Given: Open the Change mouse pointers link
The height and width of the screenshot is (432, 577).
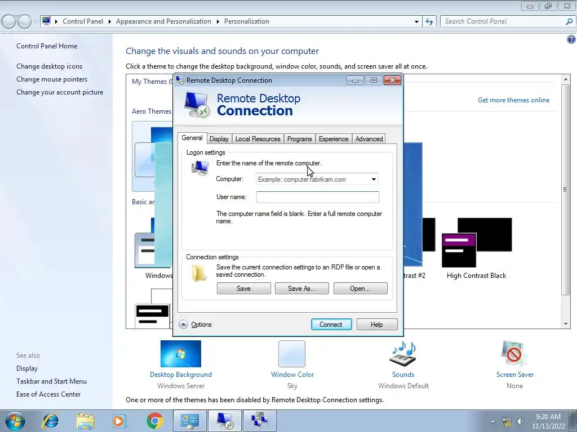Looking at the screenshot, I should [52, 79].
